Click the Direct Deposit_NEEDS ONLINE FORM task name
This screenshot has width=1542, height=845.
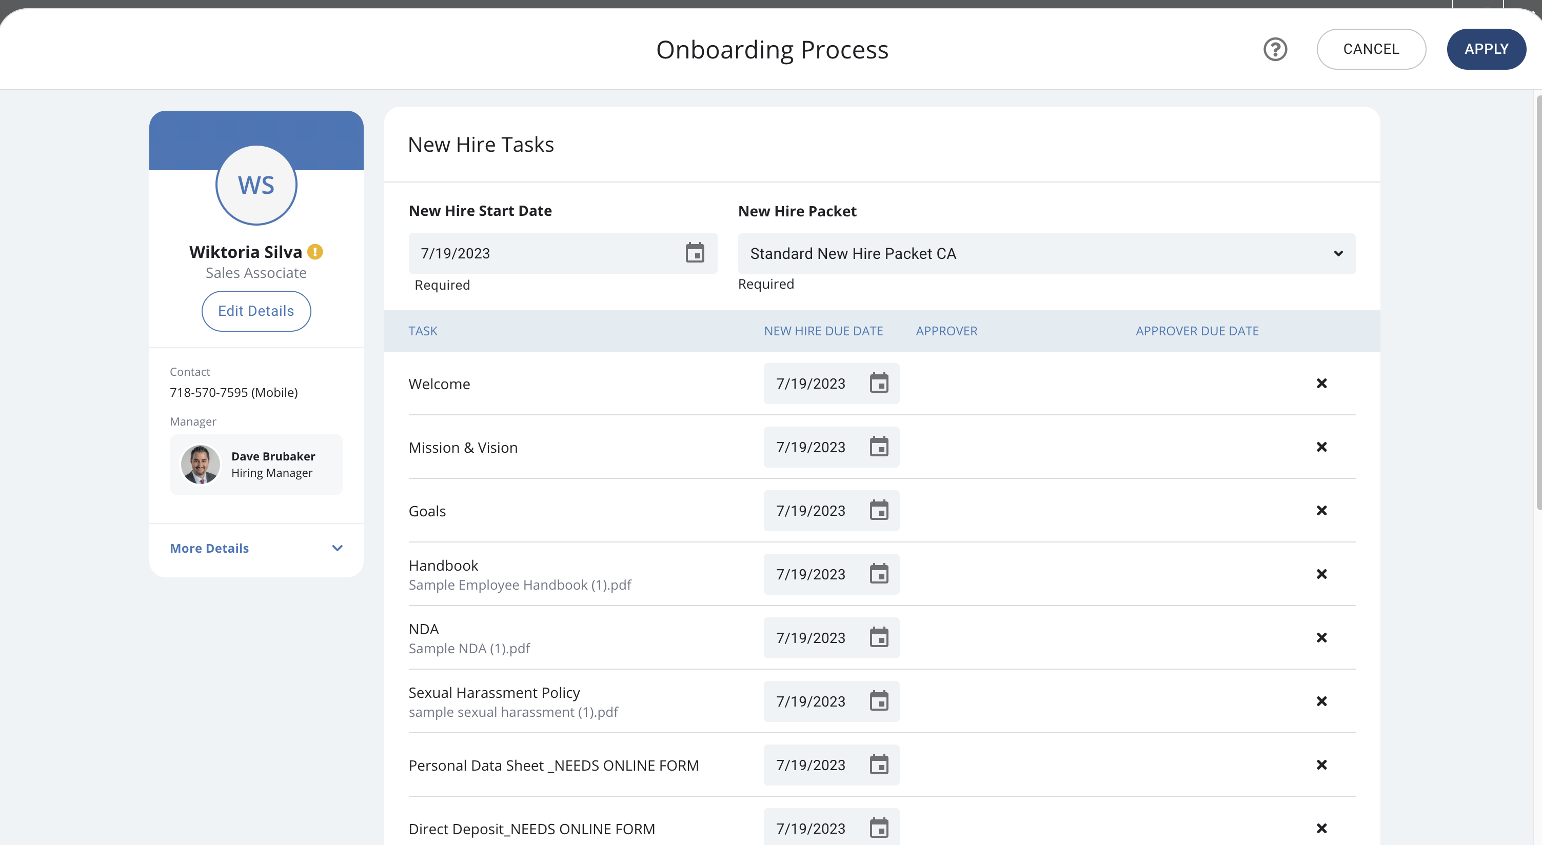click(531, 829)
